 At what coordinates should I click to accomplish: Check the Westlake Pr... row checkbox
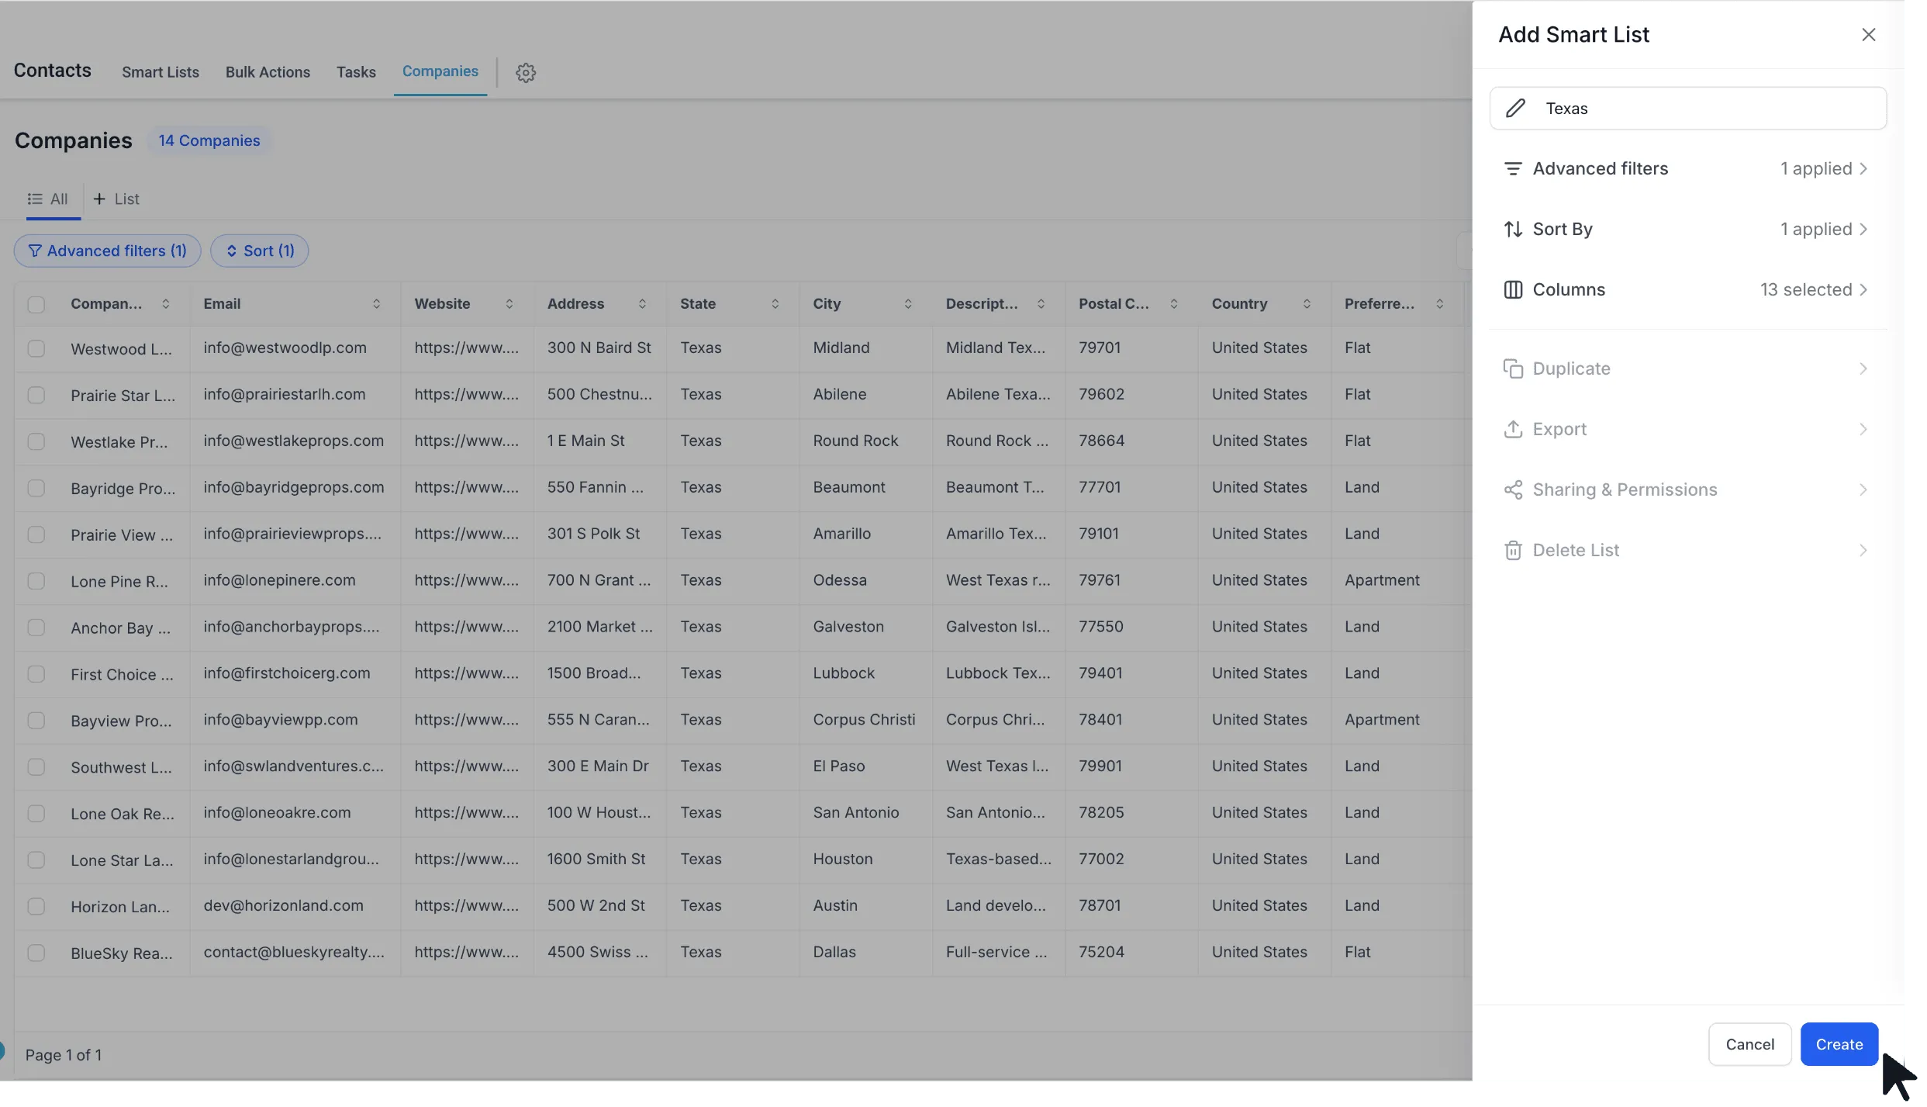coord(36,441)
